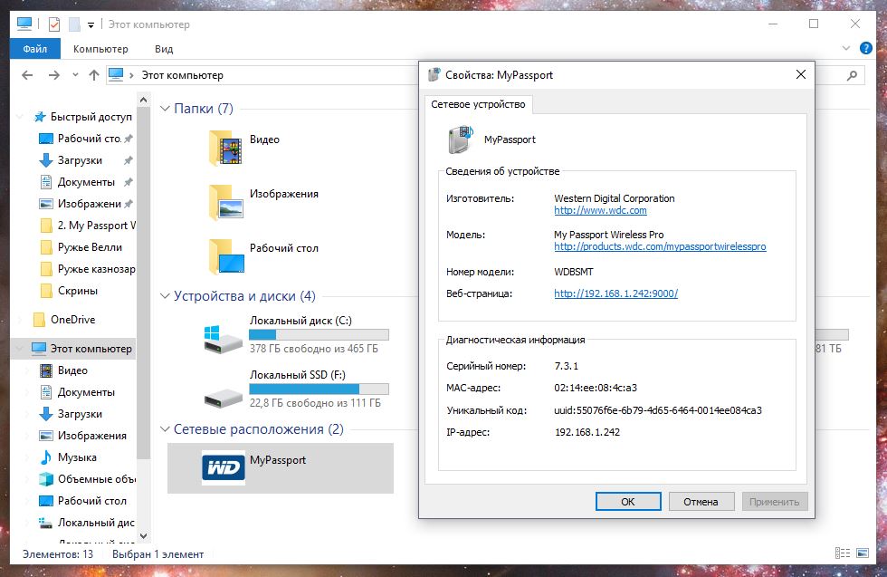Click the Properties quick access toolbar icon
The image size is (887, 577).
tap(54, 24)
